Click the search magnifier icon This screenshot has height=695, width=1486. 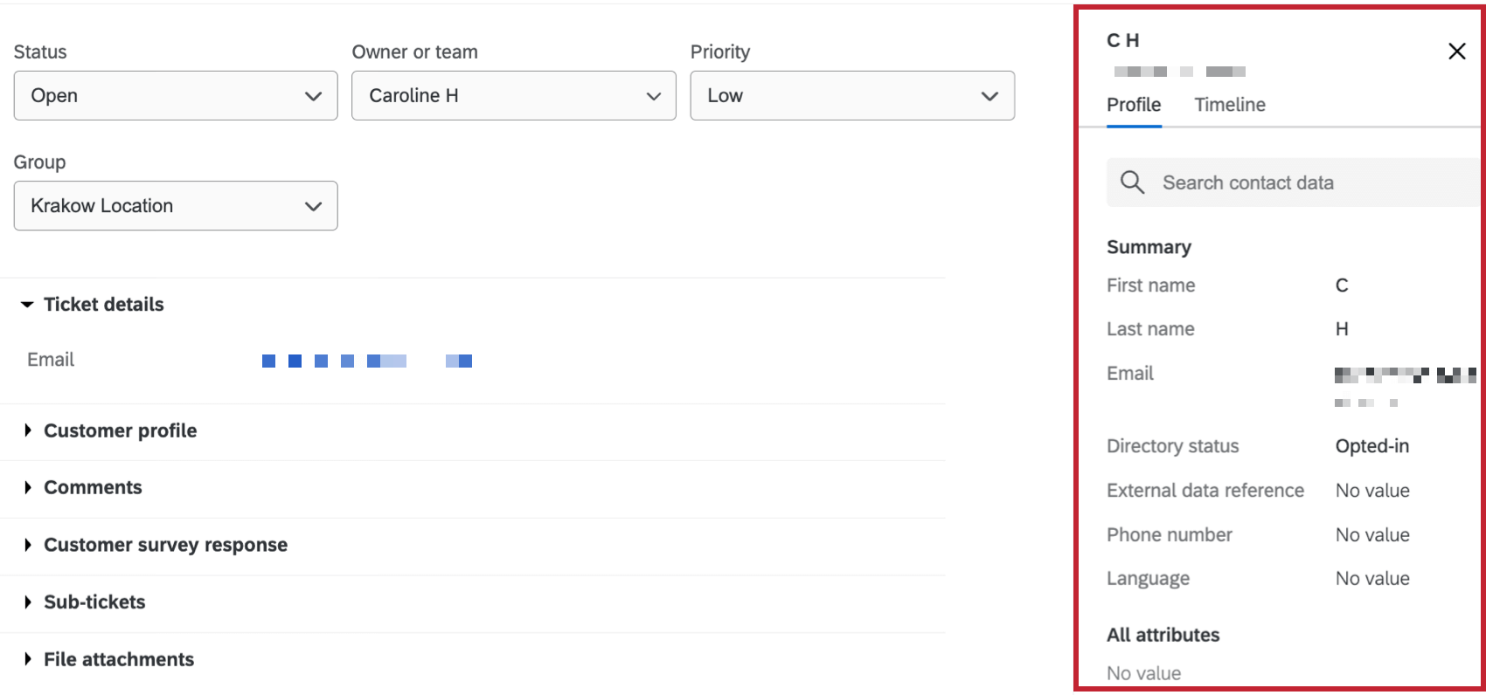[1132, 182]
